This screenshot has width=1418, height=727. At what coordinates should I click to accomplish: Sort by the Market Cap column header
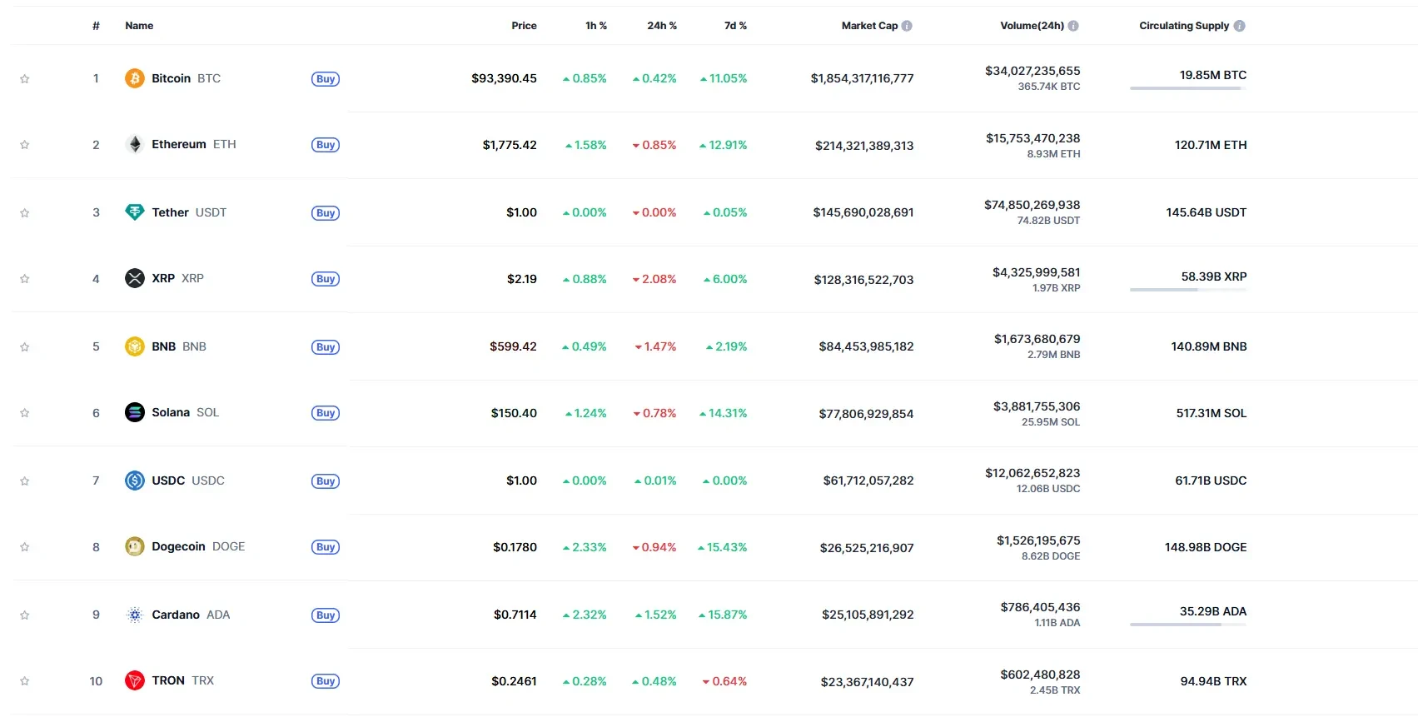tap(869, 26)
